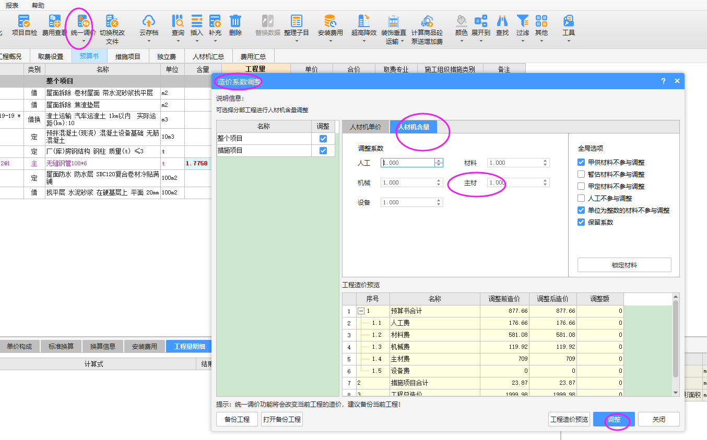
Task: Toggle the 调整 checkbox for 措施项目
Action: pyautogui.click(x=323, y=151)
